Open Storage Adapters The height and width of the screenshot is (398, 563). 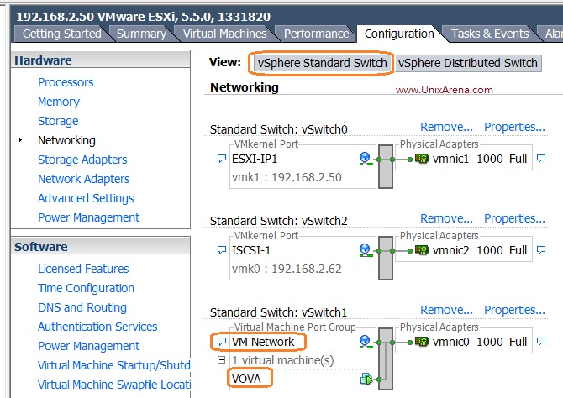pyautogui.click(x=82, y=160)
